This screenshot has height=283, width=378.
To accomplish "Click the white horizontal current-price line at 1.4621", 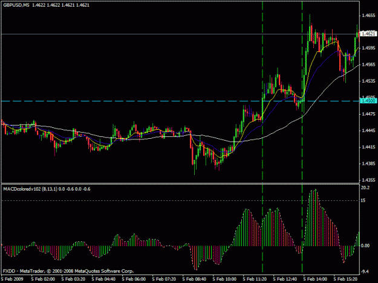I will [180, 34].
